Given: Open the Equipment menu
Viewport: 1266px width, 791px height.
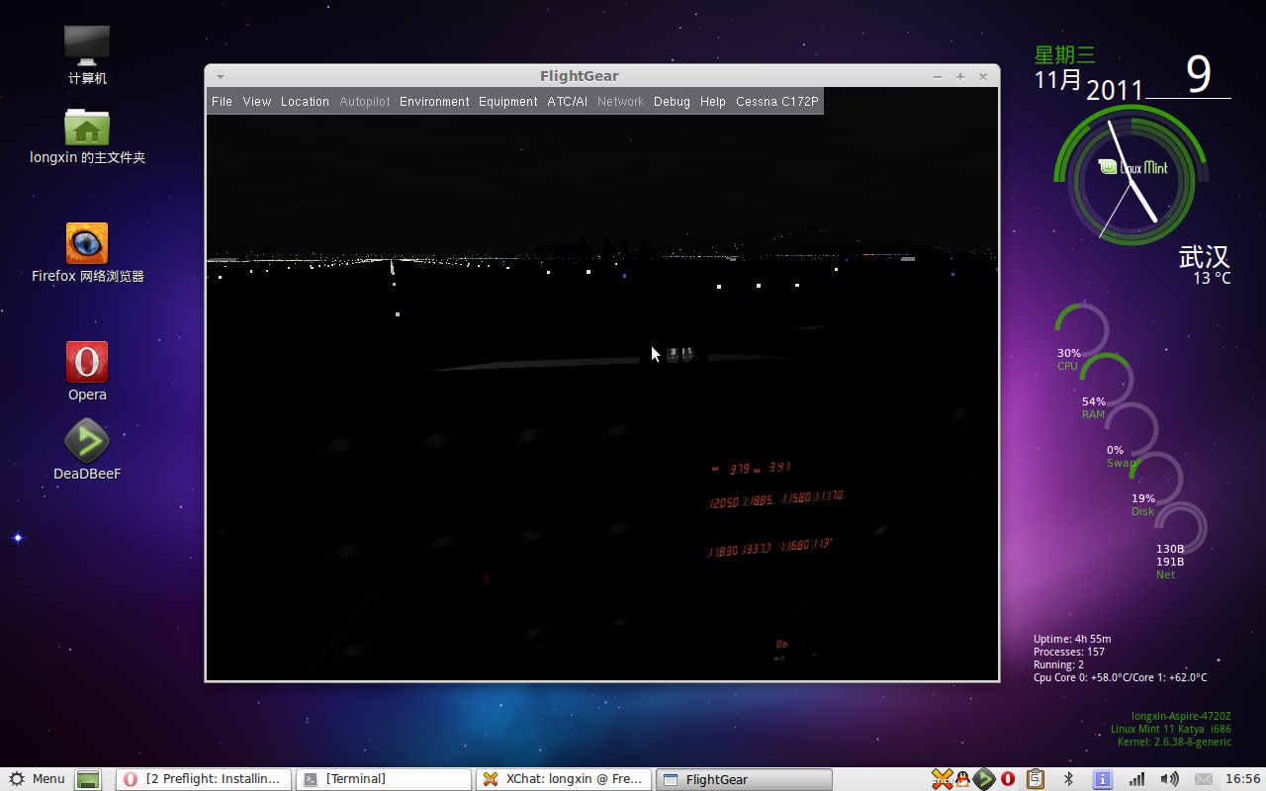Looking at the screenshot, I should tap(508, 102).
